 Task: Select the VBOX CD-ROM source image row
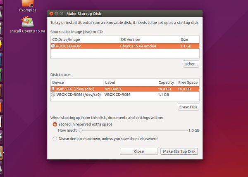click(x=125, y=46)
